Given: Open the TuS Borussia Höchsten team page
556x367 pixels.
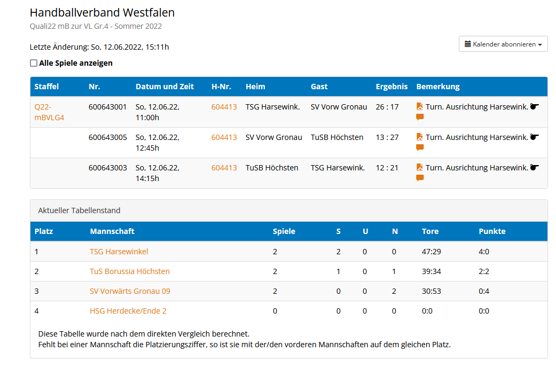Looking at the screenshot, I should pyautogui.click(x=129, y=271).
